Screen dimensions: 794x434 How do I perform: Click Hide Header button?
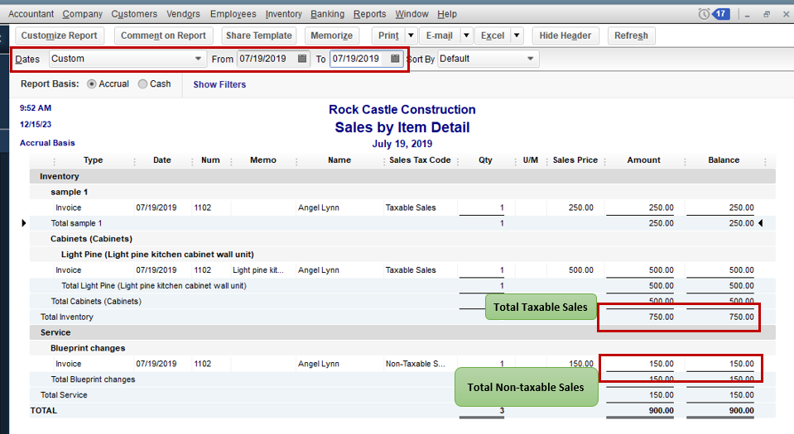tap(565, 36)
